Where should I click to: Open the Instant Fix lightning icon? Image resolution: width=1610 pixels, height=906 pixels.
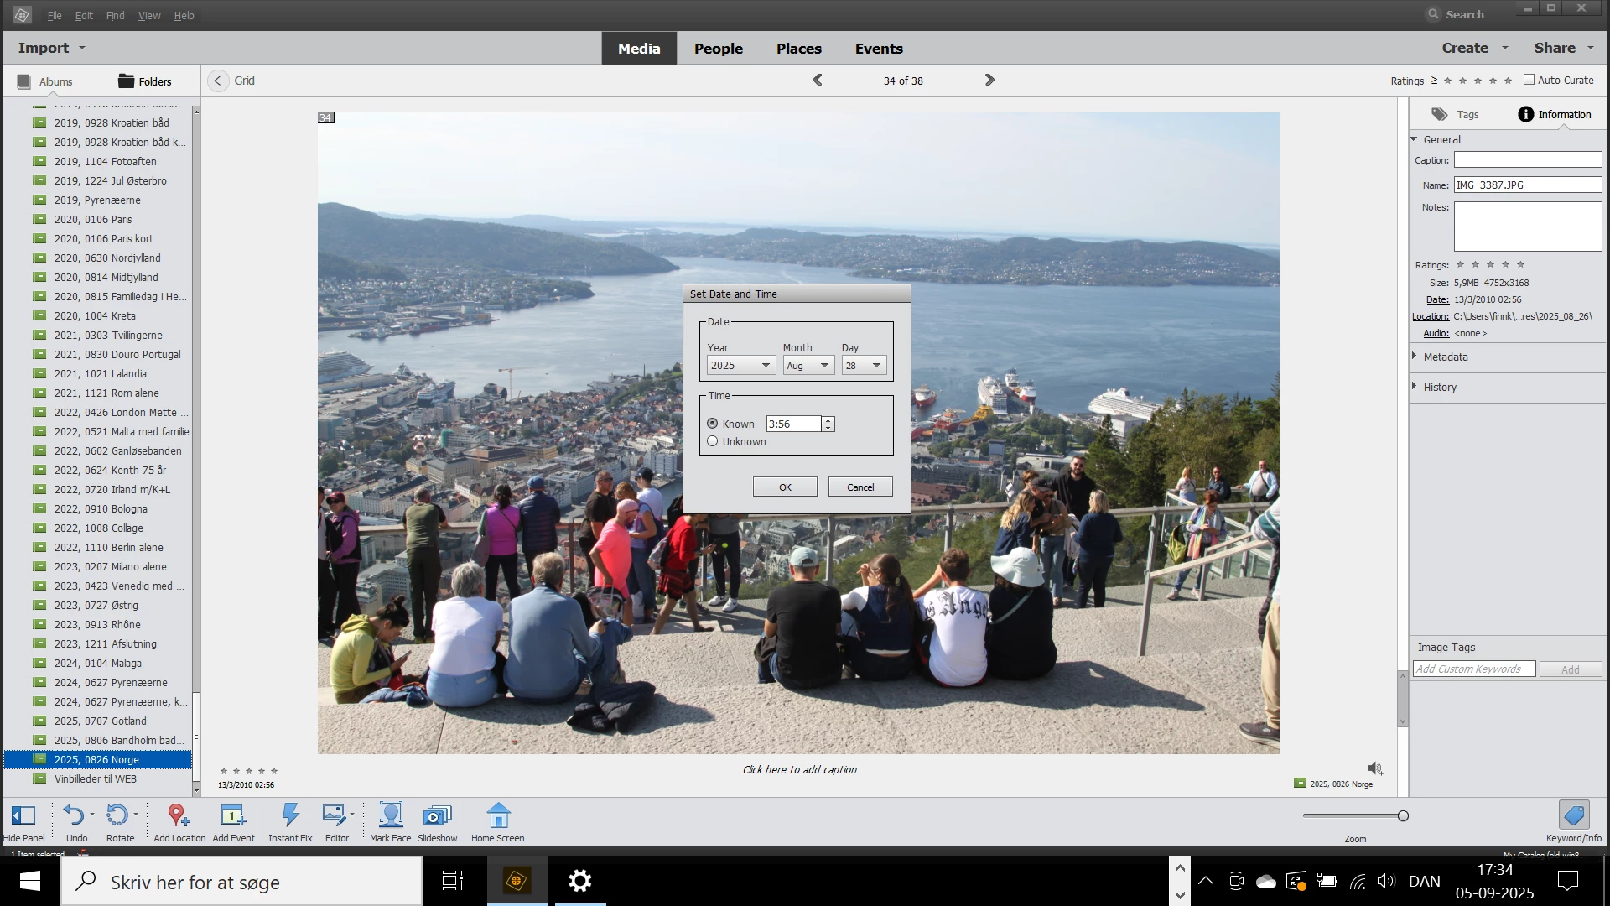(290, 815)
